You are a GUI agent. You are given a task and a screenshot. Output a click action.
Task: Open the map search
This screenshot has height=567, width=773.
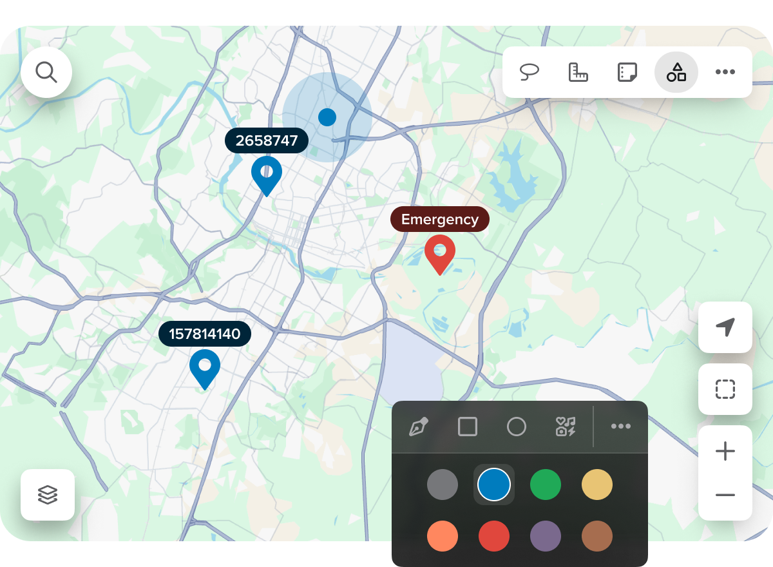46,72
